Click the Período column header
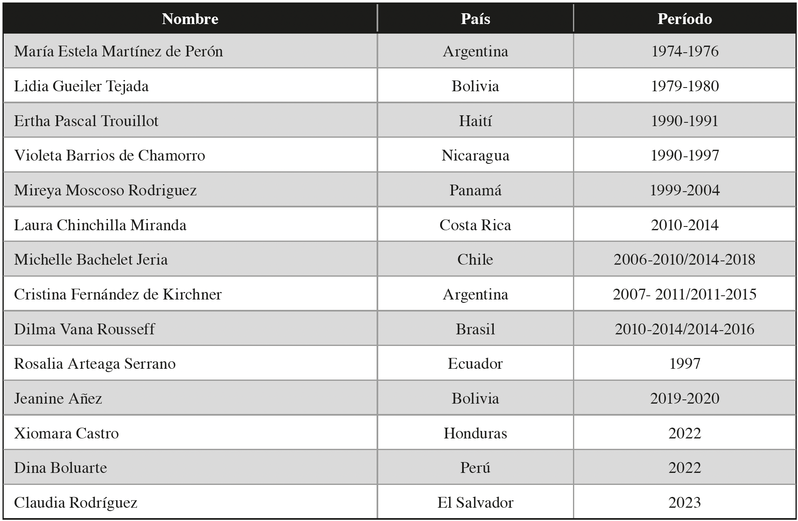The height and width of the screenshot is (521, 798). click(684, 19)
